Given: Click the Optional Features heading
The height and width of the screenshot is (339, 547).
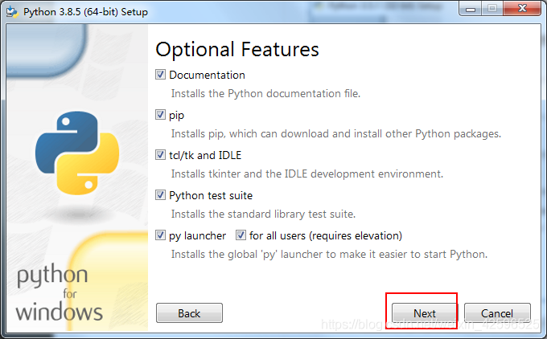Looking at the screenshot, I should point(237,50).
